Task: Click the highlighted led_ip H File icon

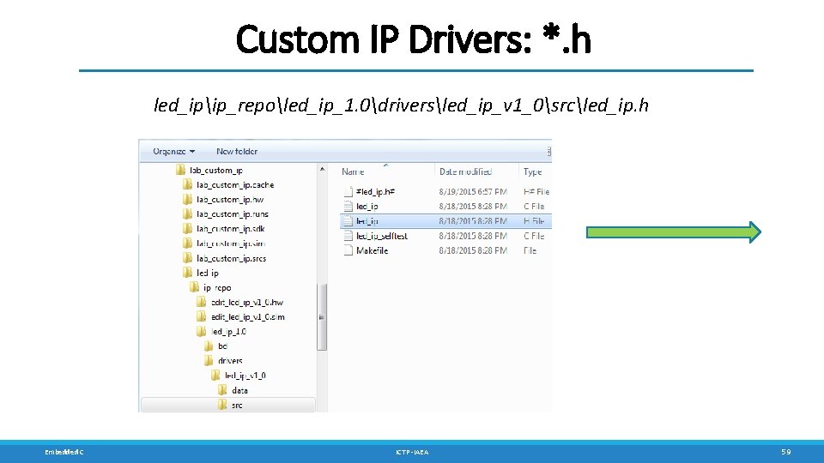Action: pos(348,221)
